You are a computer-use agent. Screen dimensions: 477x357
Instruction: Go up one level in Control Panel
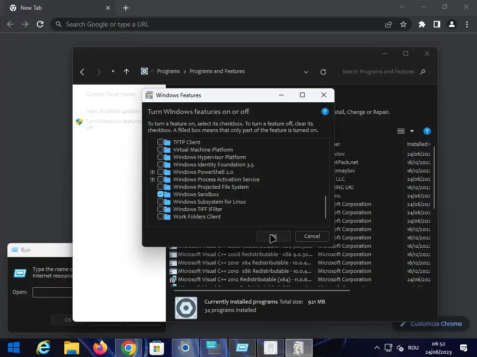(127, 72)
